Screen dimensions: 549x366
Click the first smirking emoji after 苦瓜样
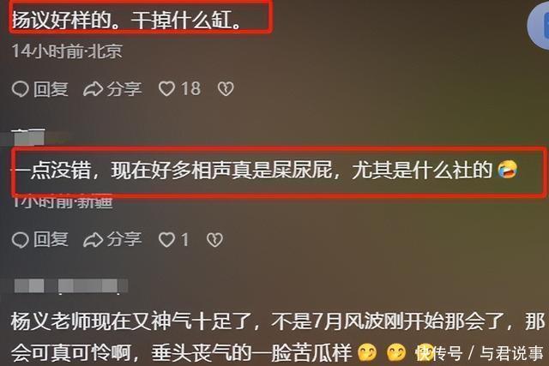367,352
